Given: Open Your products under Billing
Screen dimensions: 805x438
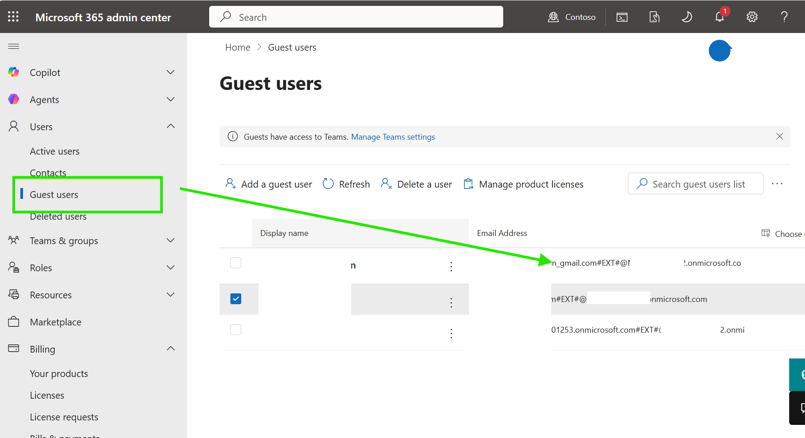Looking at the screenshot, I should pyautogui.click(x=59, y=374).
